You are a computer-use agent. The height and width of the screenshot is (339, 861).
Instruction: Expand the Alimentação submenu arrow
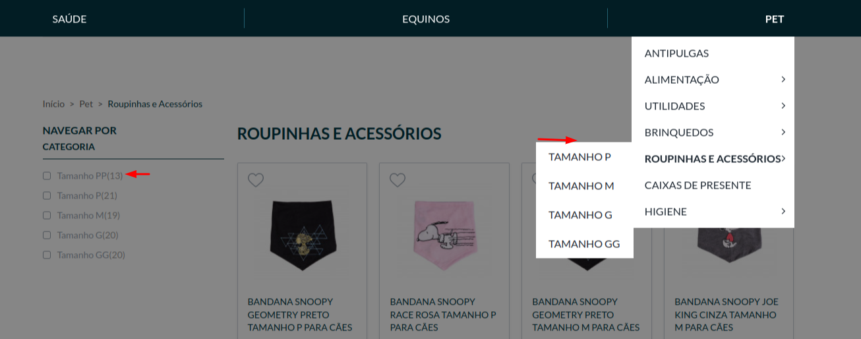(783, 79)
